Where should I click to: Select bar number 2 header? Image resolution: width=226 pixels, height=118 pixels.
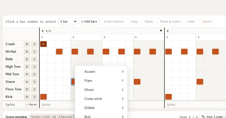click(168, 31)
